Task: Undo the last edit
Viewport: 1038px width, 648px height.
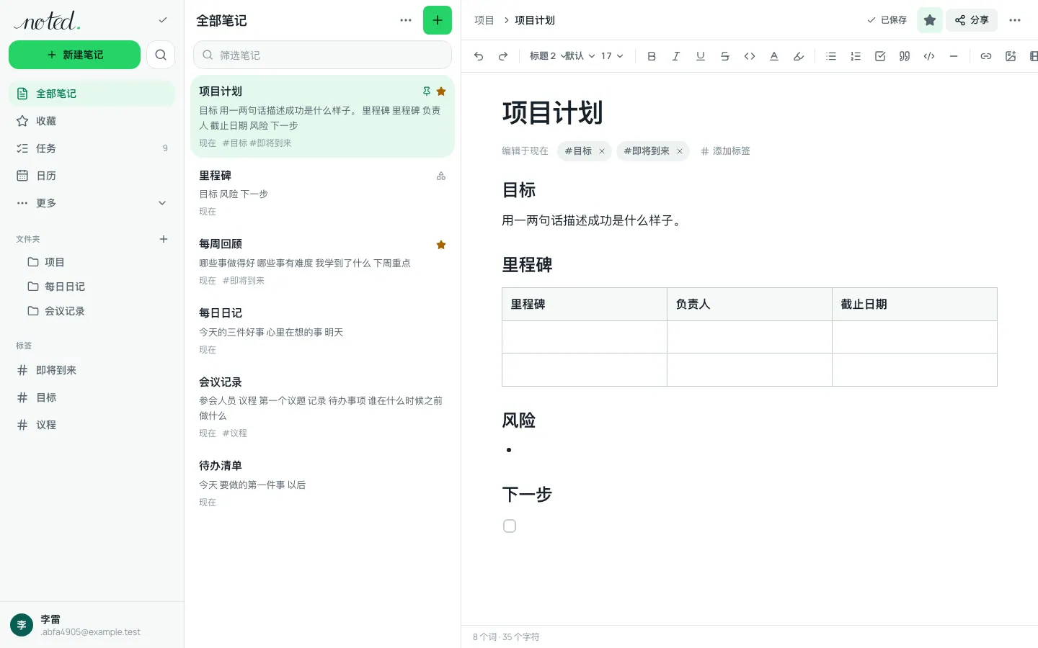Action: (479, 56)
